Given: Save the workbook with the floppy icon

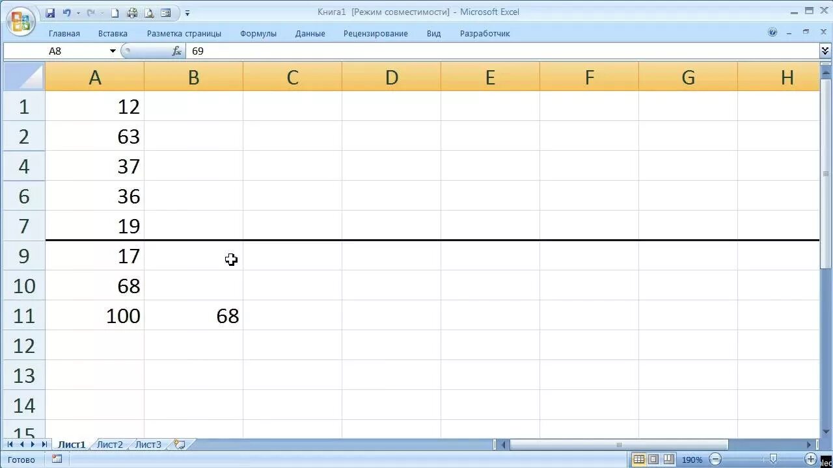Looking at the screenshot, I should point(50,12).
